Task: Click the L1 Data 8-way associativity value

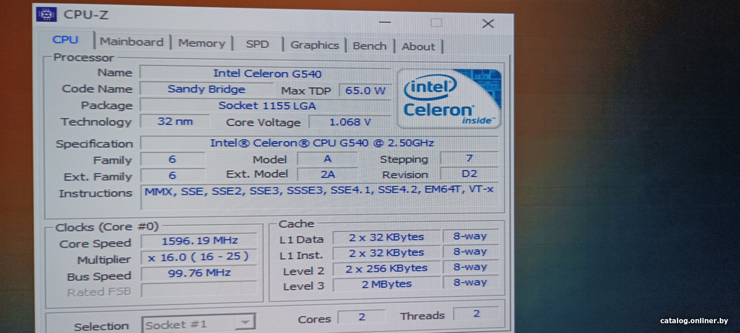Action: coord(470,236)
